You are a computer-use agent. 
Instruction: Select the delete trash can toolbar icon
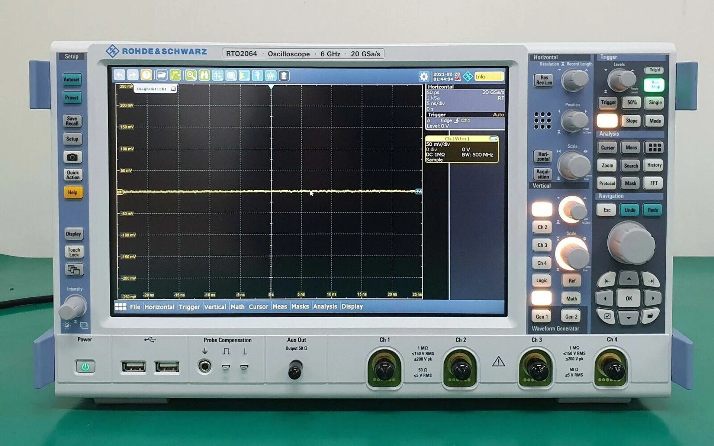(284, 75)
